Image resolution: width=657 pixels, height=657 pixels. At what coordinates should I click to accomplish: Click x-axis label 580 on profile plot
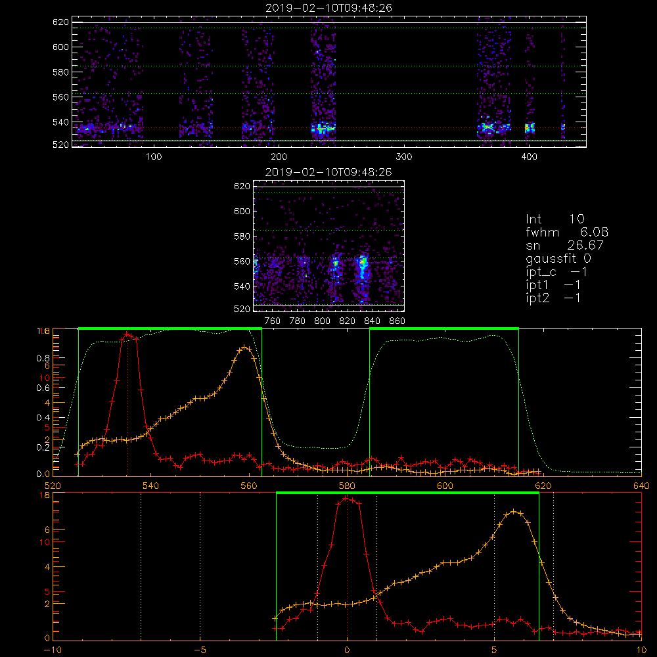pos(347,486)
